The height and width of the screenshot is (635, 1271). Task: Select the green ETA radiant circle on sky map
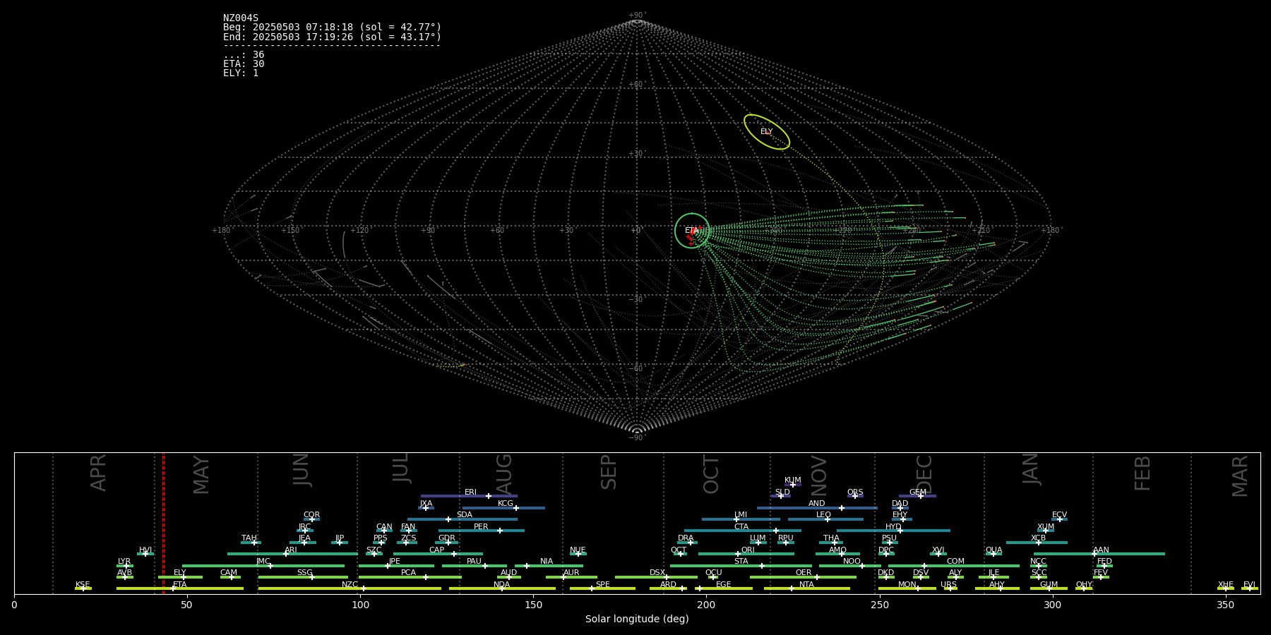[692, 231]
